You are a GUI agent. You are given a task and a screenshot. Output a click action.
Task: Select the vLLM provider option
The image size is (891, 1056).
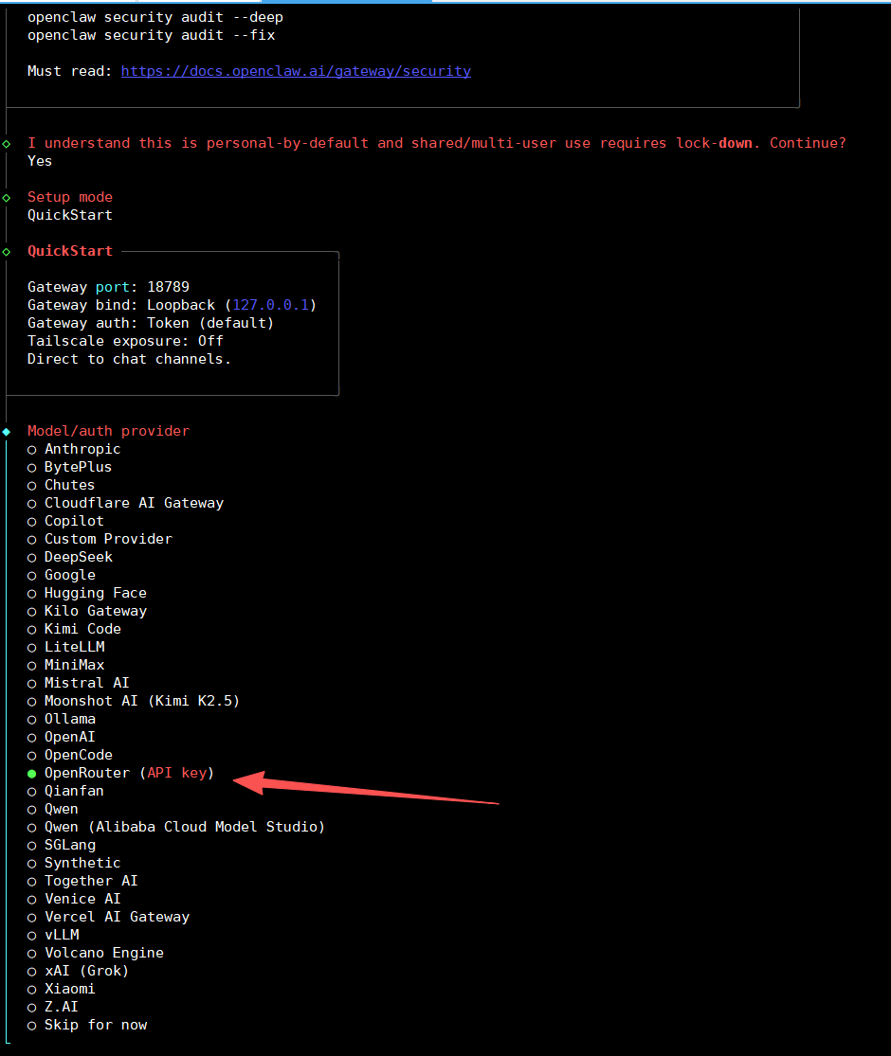coord(53,935)
